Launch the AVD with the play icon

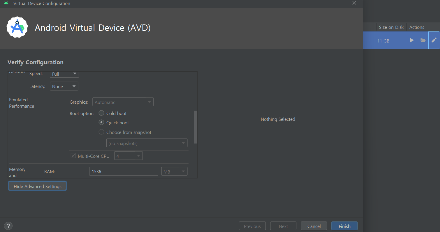(x=412, y=40)
